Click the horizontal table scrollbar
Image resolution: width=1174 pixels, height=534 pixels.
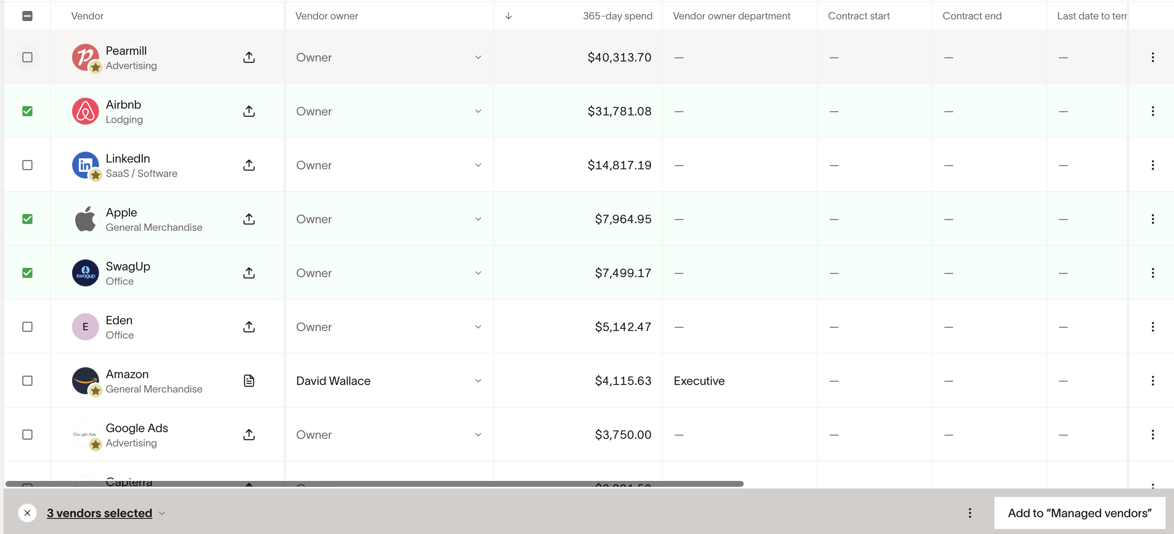pyautogui.click(x=374, y=484)
